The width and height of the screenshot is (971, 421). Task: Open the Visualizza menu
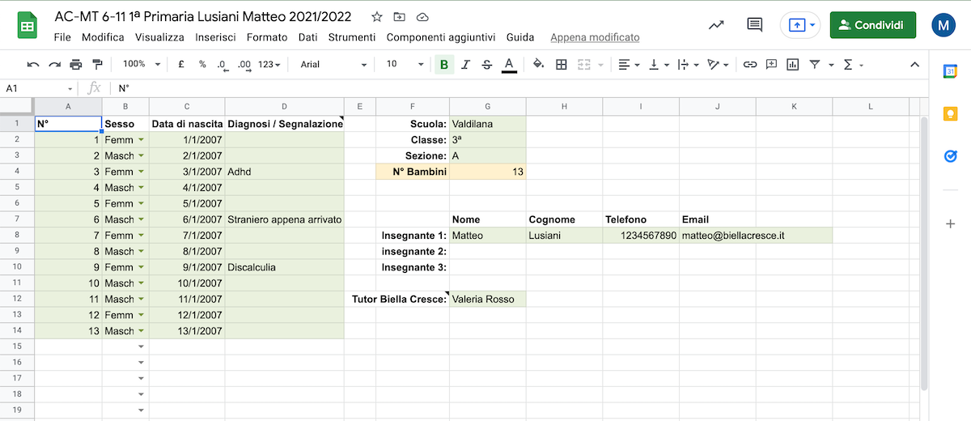click(159, 37)
